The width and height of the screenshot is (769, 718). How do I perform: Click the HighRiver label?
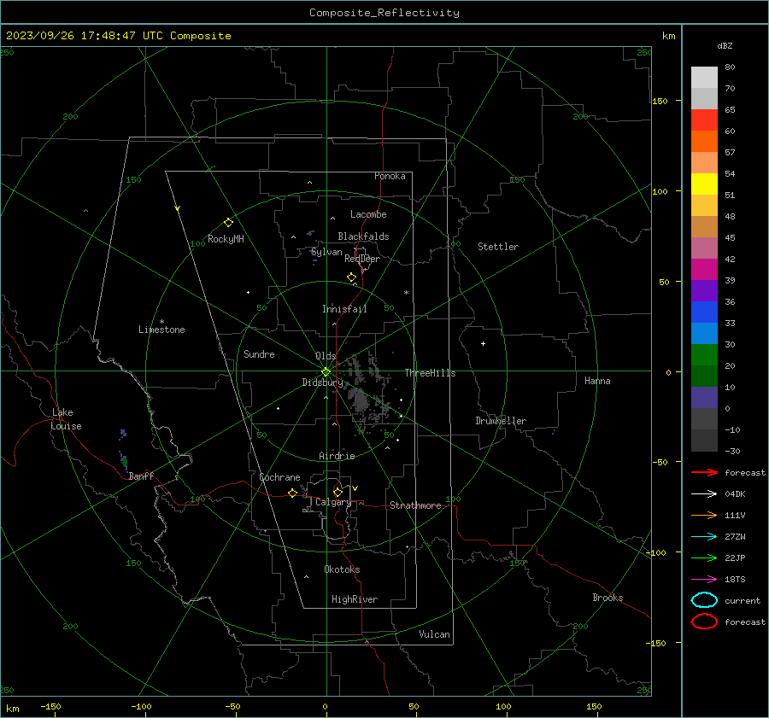355,599
